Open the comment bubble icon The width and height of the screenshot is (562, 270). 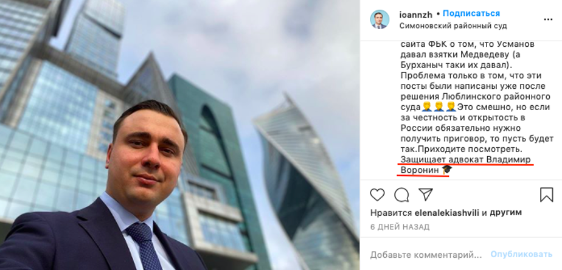[x=401, y=195]
